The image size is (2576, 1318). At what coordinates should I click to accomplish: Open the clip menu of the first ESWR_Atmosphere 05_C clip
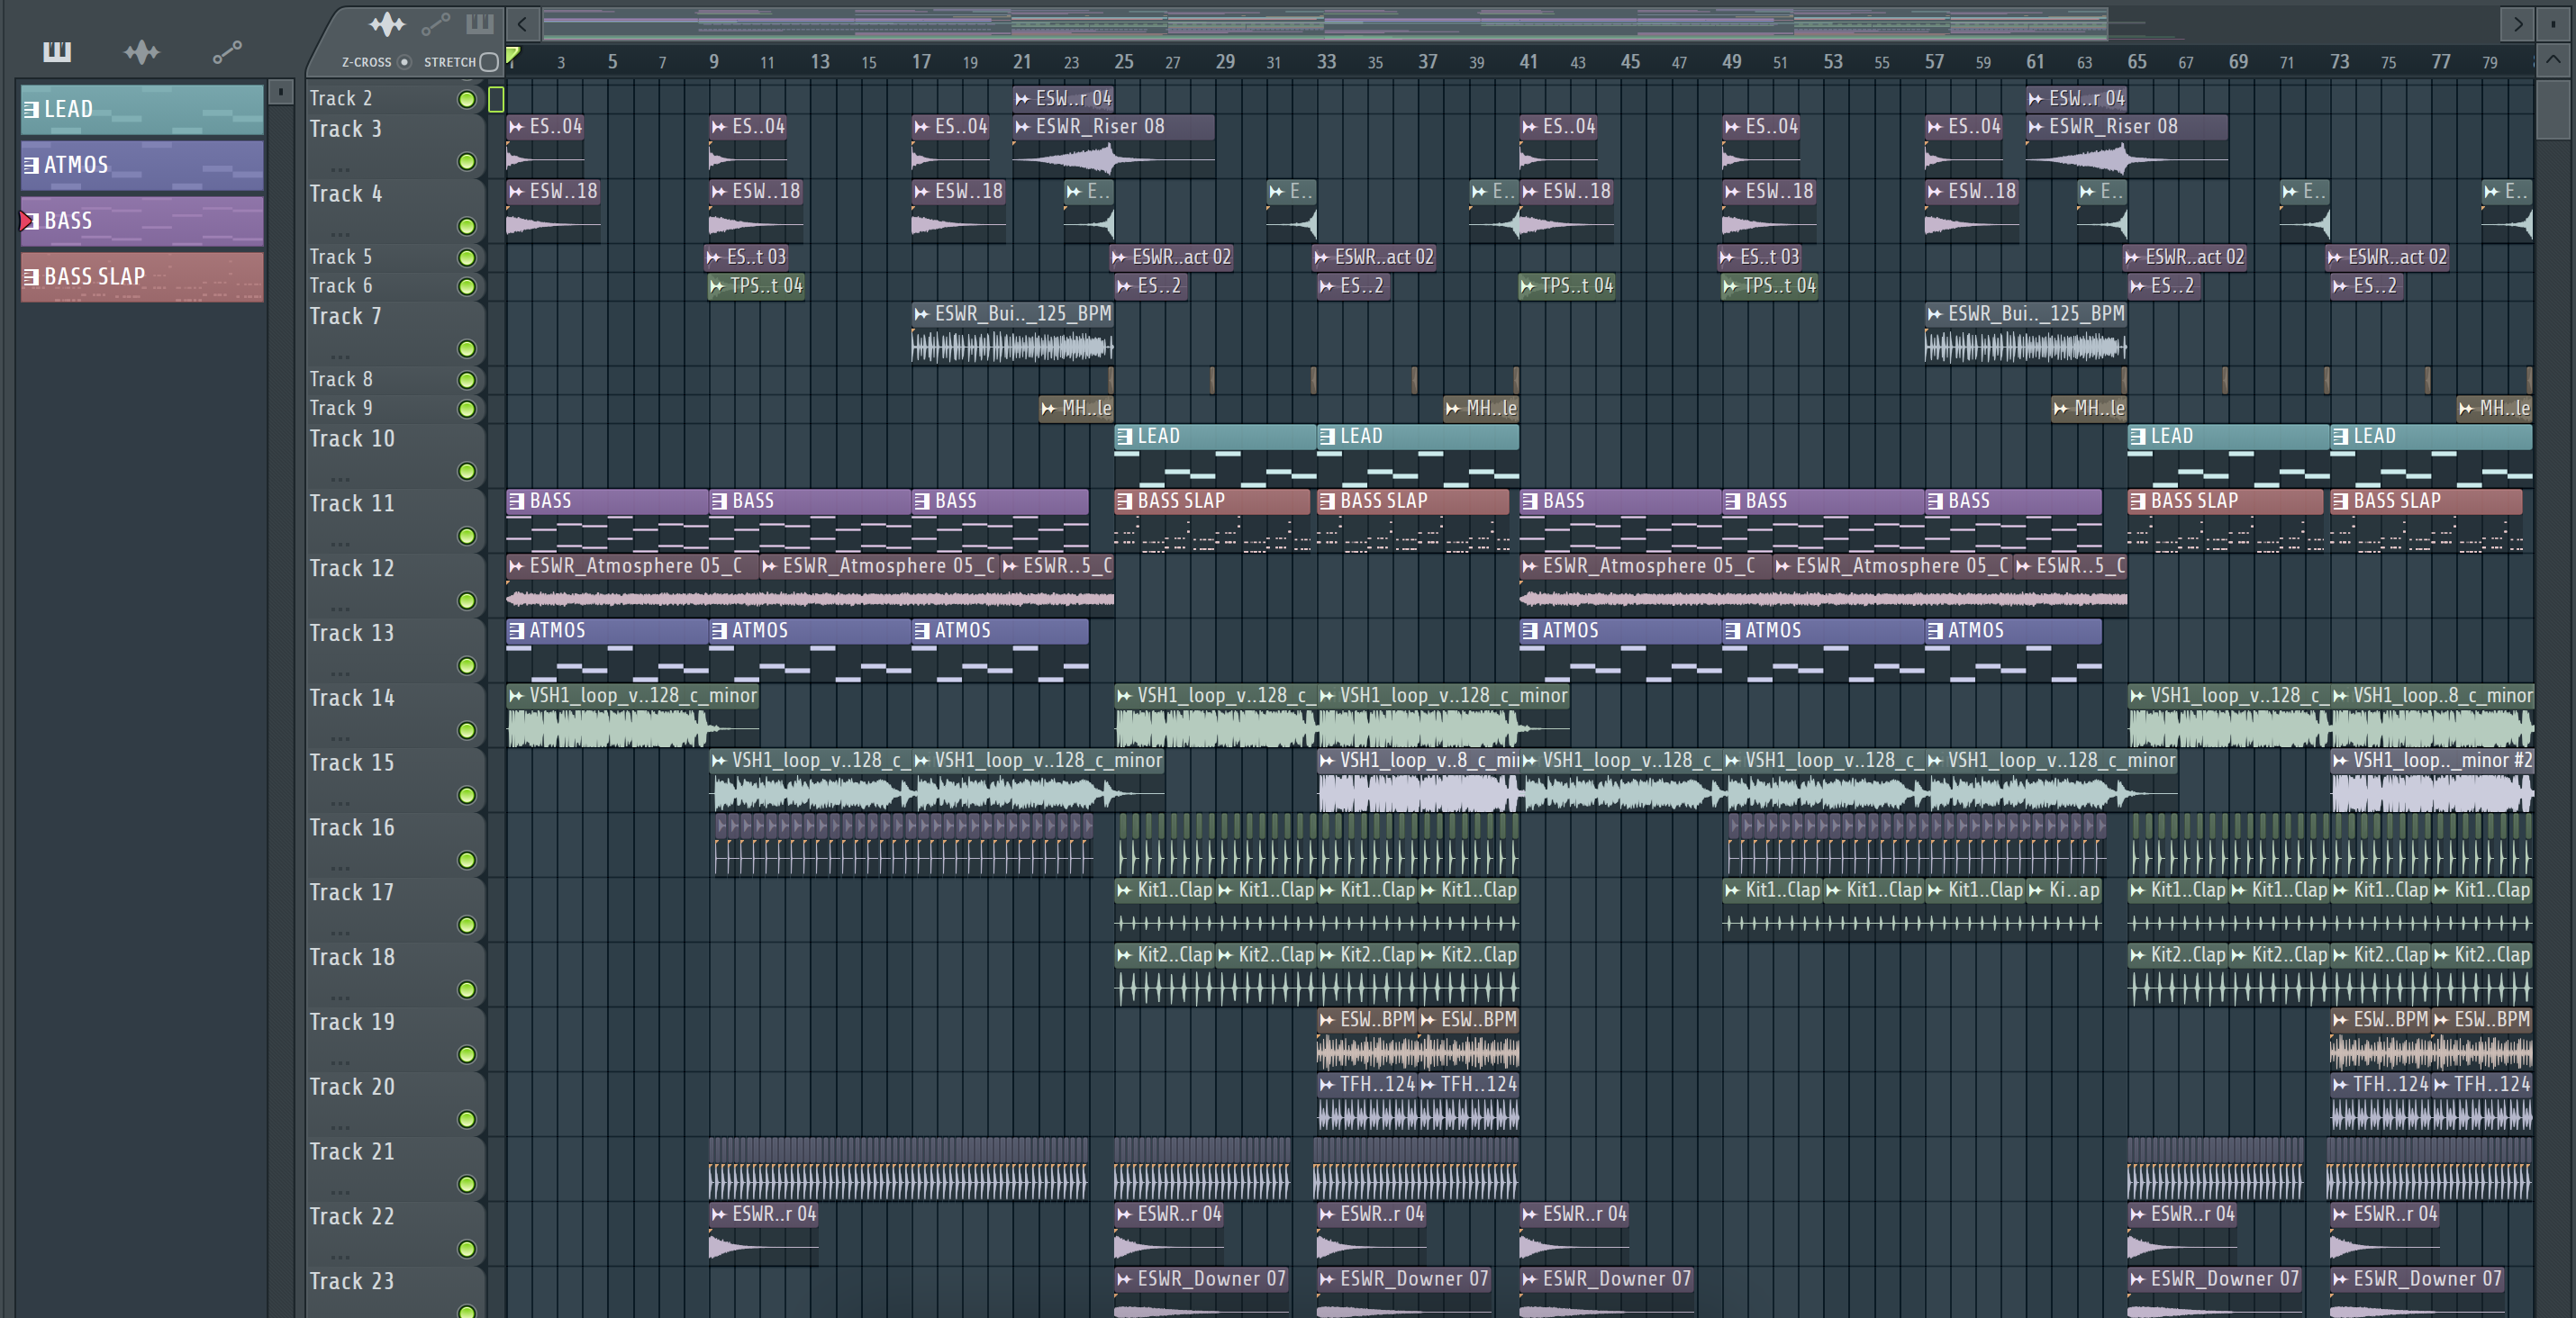516,566
